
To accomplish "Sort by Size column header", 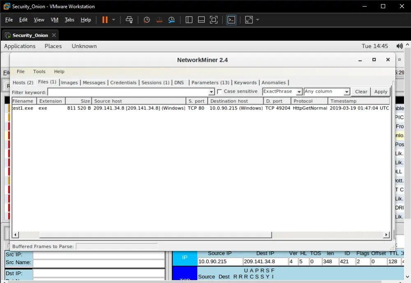I will (79, 101).
